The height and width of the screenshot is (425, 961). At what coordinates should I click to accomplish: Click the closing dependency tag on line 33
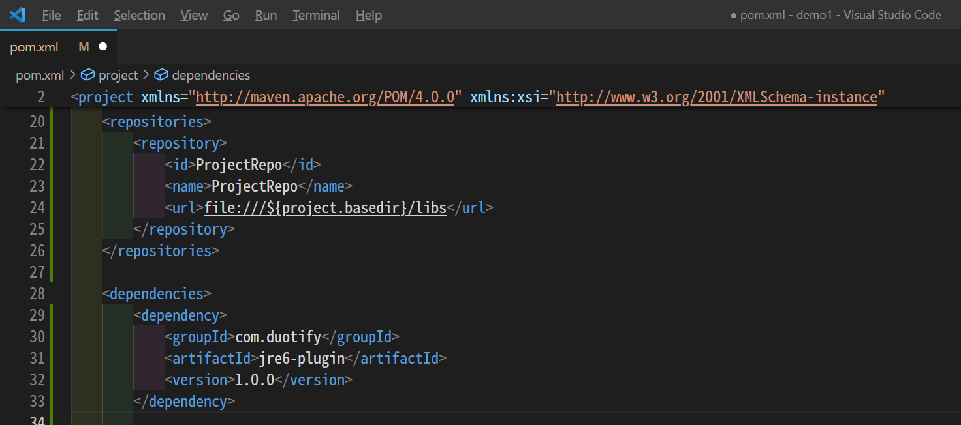(184, 402)
